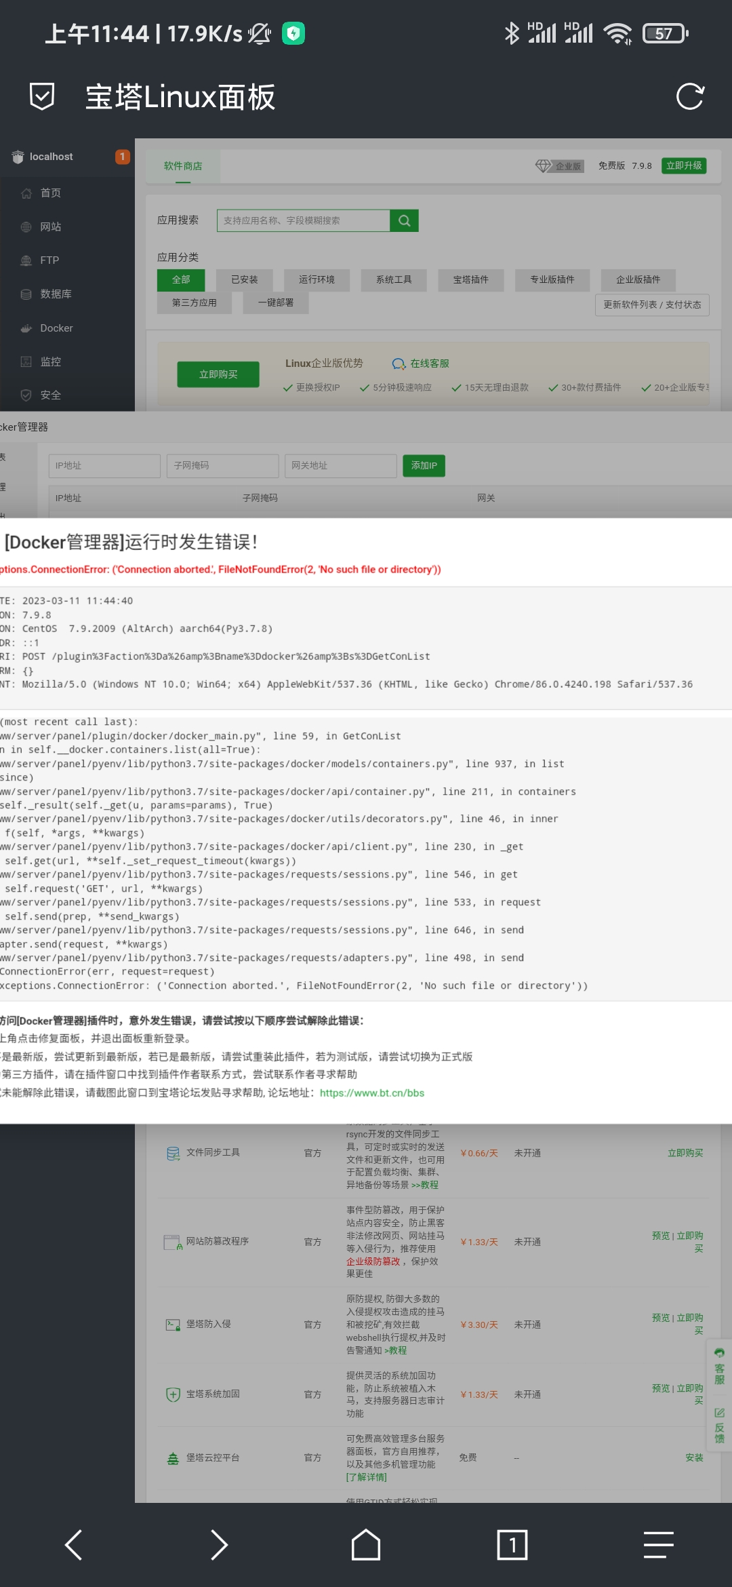The image size is (732, 1587).
Task: Tap the browser refresh icon
Action: (690, 97)
